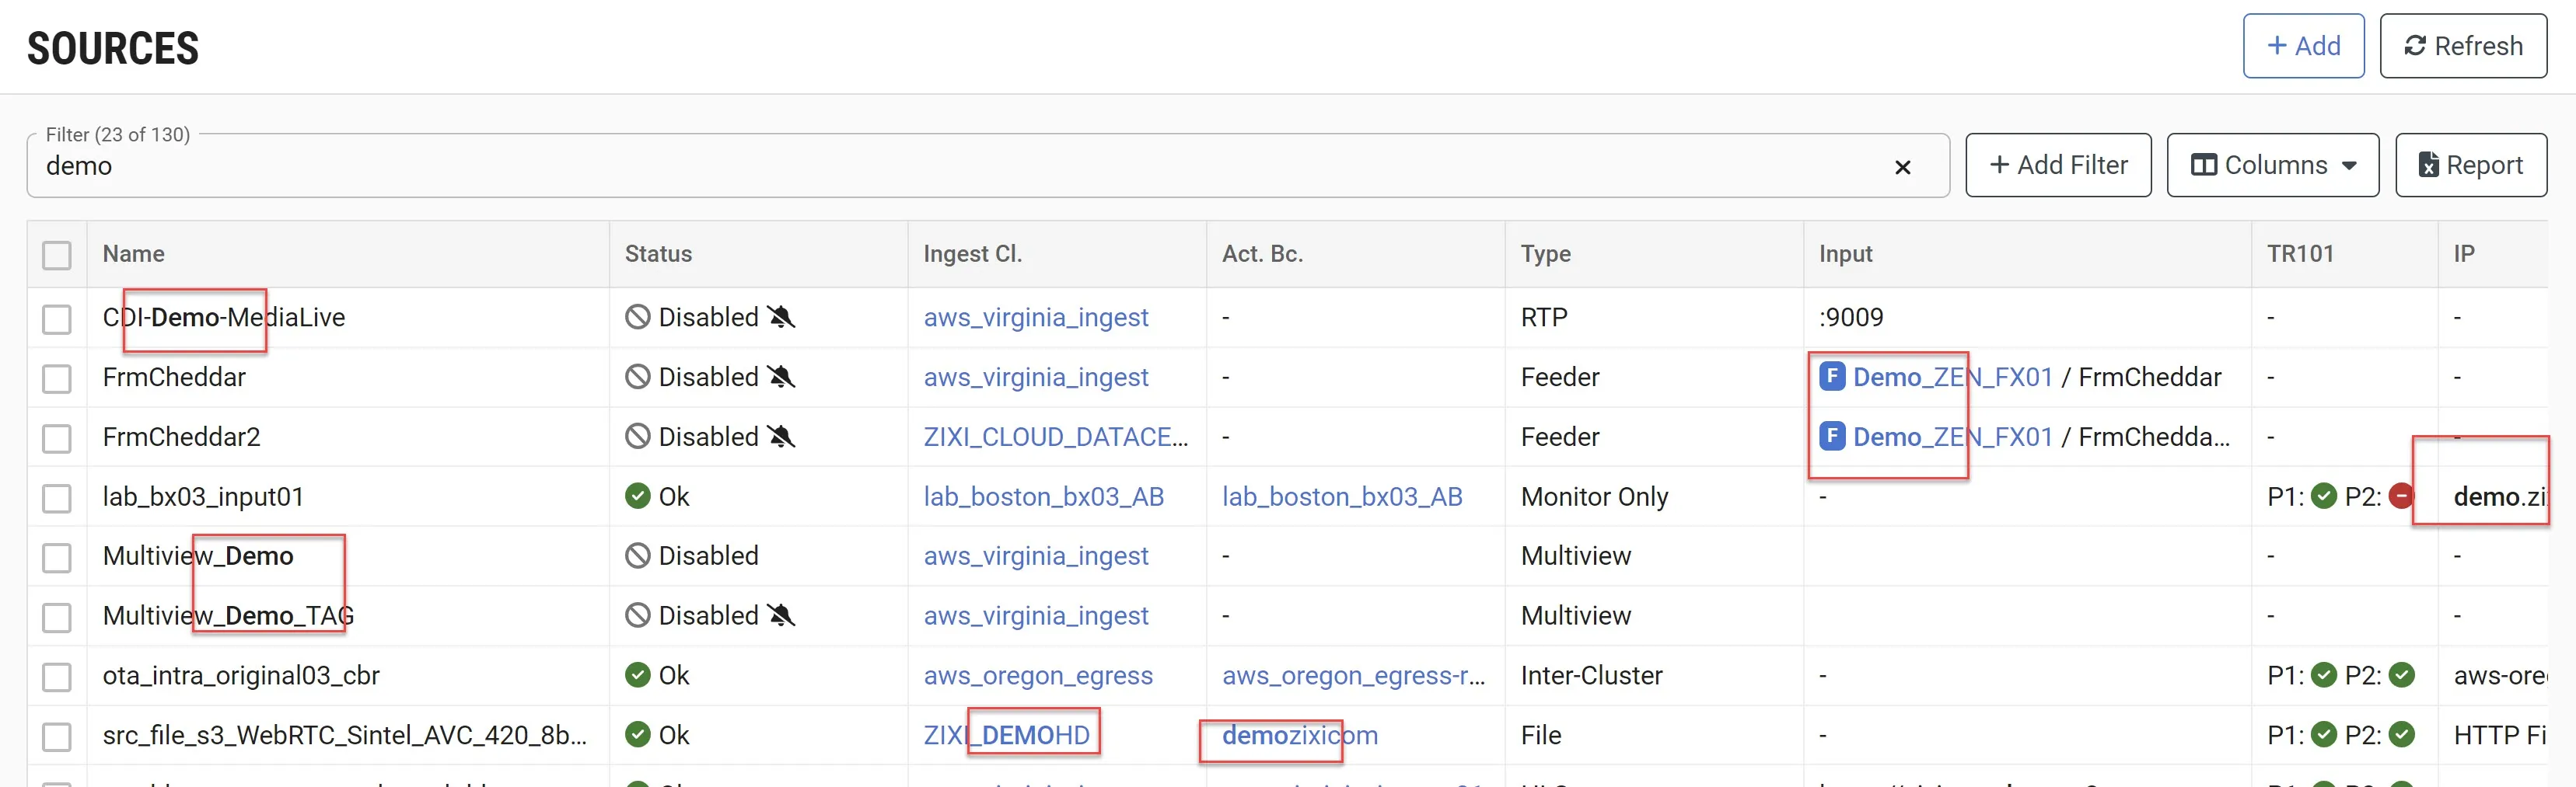This screenshot has height=787, width=2576.
Task: Check the box for the FrmCheddar source
Action: point(57,378)
